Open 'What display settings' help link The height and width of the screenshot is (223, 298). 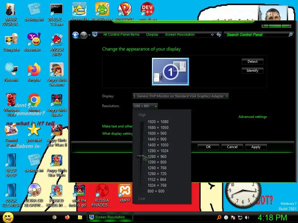(117, 134)
